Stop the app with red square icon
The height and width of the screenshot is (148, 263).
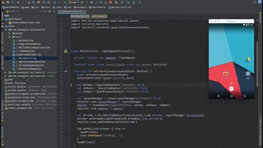[111, 2]
